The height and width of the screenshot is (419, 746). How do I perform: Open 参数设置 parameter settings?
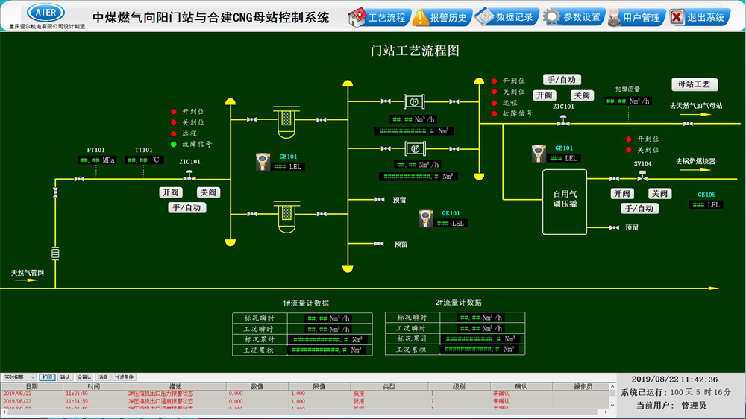click(574, 17)
